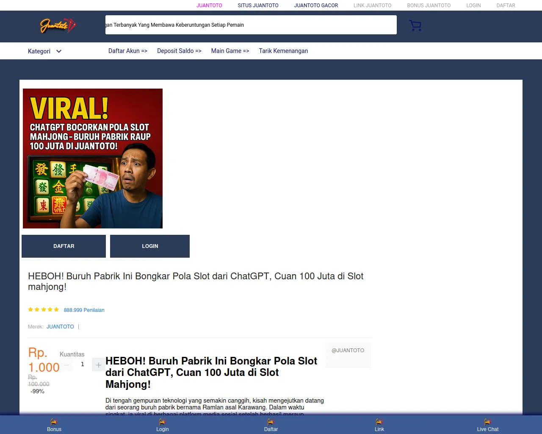Increase quantity with the plus button

99,364
